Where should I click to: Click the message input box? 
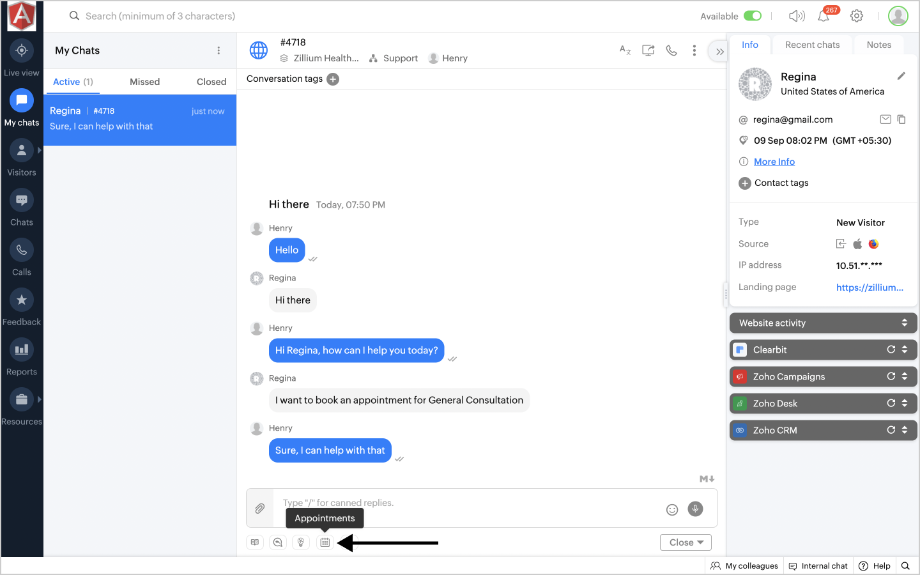470,509
